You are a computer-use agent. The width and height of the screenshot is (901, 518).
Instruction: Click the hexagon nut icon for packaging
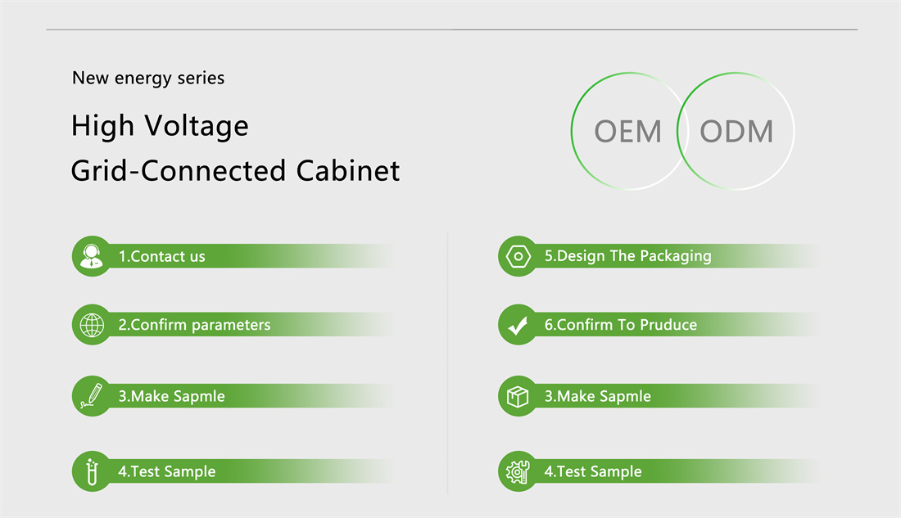pyautogui.click(x=518, y=256)
